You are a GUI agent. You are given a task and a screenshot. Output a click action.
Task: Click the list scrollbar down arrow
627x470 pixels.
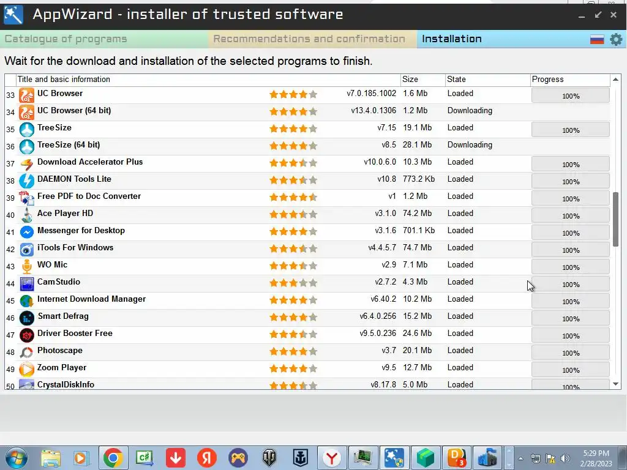click(616, 384)
